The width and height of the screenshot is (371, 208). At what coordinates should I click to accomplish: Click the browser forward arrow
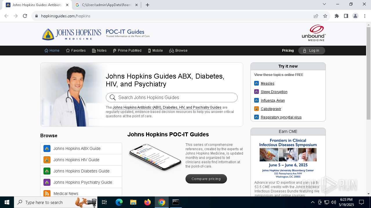[16, 16]
